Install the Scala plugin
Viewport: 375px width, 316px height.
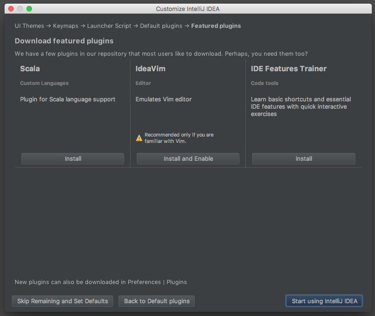click(x=73, y=159)
